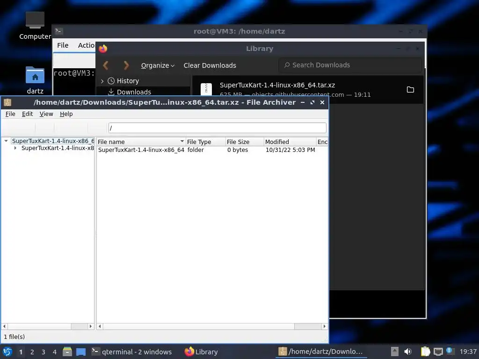Viewport: 479px width, 359px height.
Task: Click the 19:37 clock in the taskbar
Action: coord(468,352)
